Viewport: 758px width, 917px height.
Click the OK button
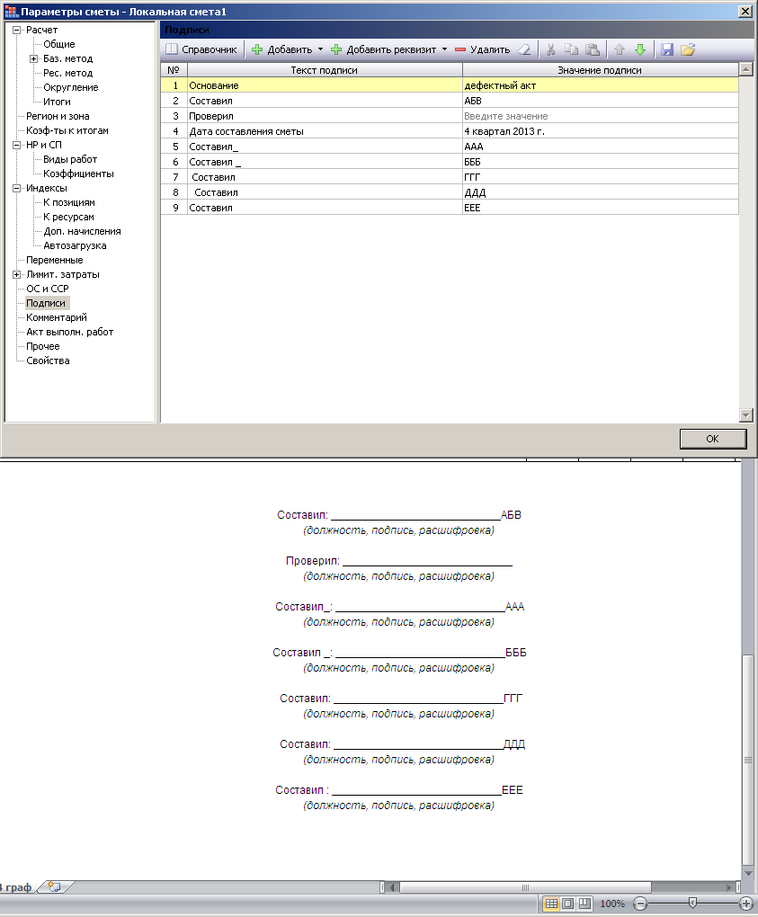coord(712,439)
